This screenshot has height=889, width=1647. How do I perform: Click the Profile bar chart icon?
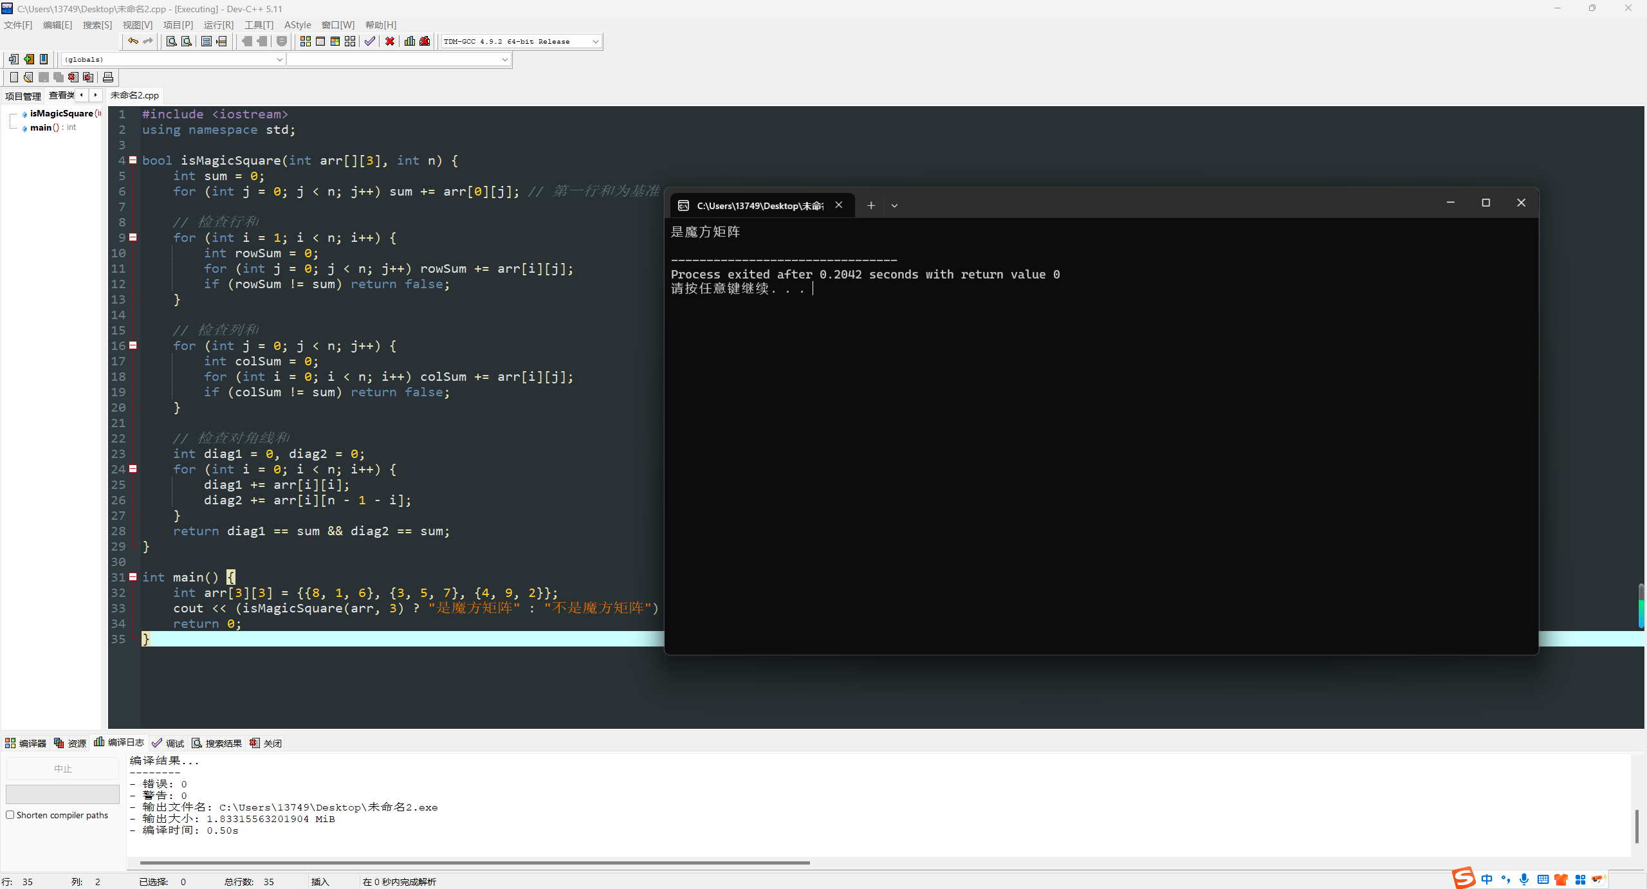click(x=410, y=41)
